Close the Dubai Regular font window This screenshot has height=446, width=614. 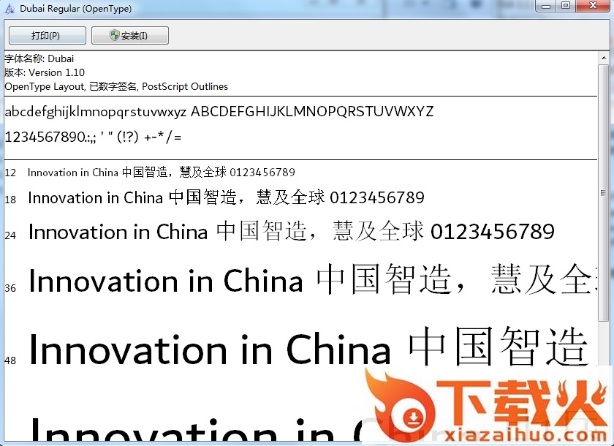tap(594, 5)
